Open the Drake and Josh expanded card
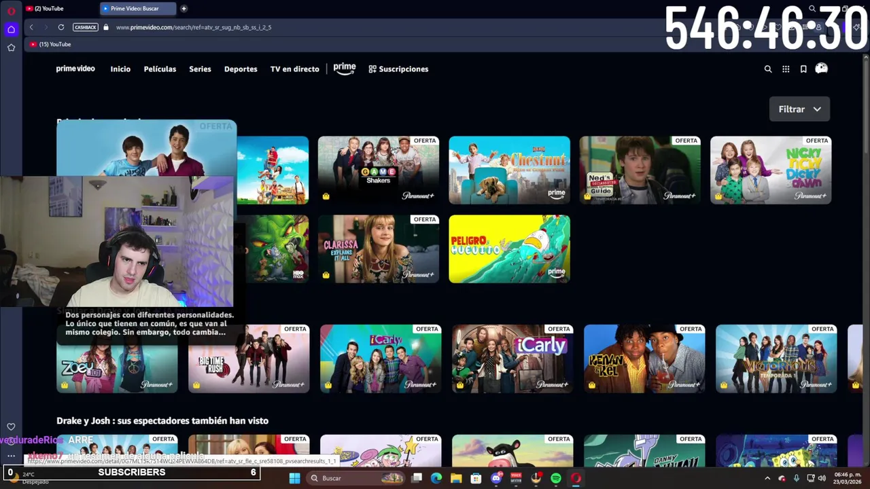This screenshot has height=489, width=870. point(146,148)
